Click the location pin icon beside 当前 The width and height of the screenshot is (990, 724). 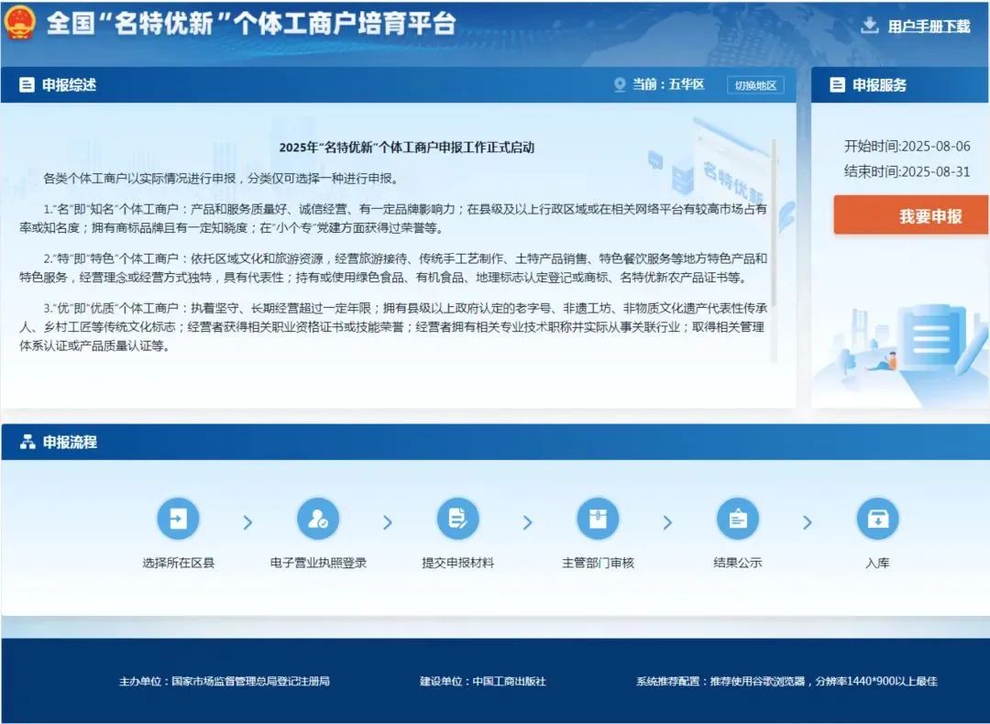[620, 85]
